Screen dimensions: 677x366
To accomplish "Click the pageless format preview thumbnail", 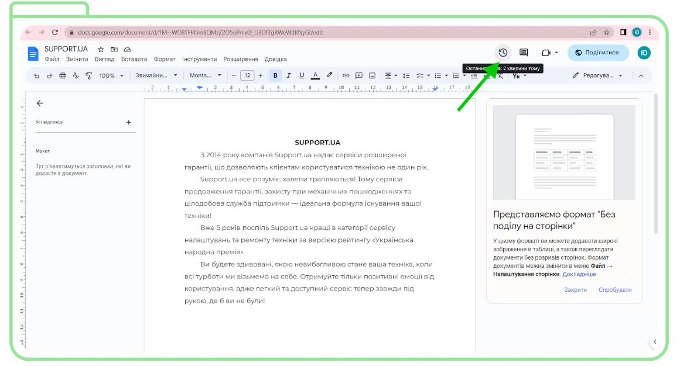I will pos(564,153).
